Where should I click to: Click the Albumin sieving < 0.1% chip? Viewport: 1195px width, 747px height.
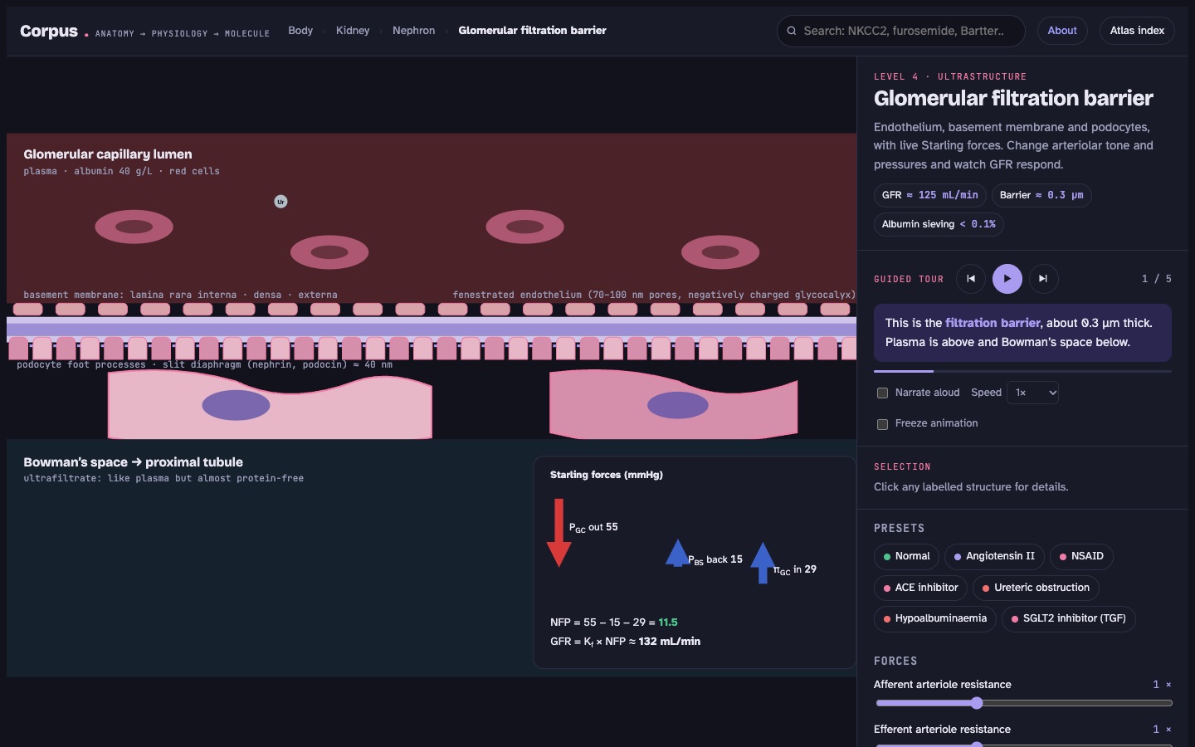[939, 224]
